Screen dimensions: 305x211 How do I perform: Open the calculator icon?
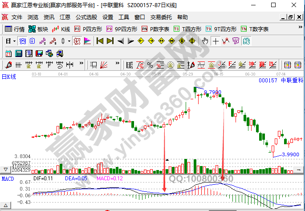19,53
